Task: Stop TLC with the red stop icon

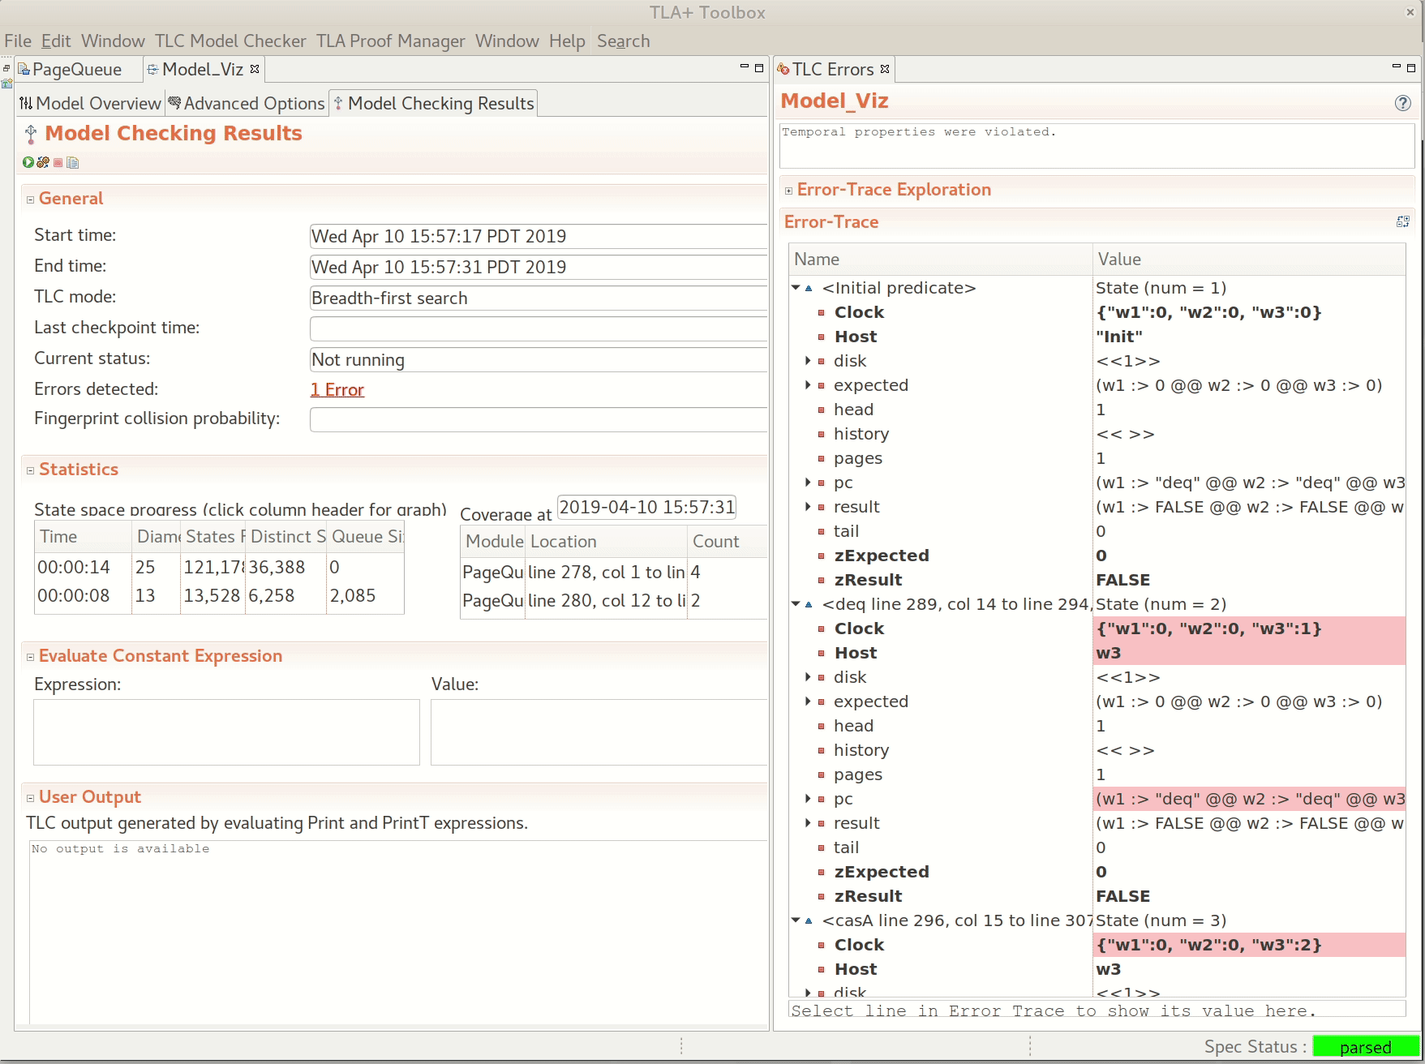Action: 58,162
